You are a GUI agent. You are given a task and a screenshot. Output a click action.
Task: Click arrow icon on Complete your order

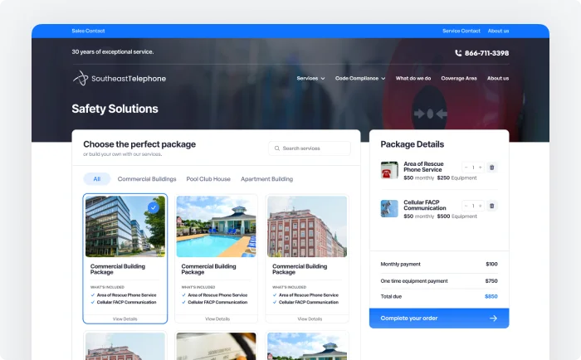[x=493, y=318]
